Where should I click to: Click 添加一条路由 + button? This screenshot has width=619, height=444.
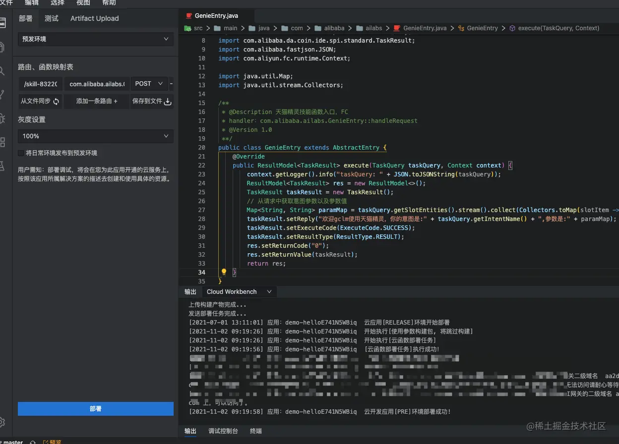97,101
